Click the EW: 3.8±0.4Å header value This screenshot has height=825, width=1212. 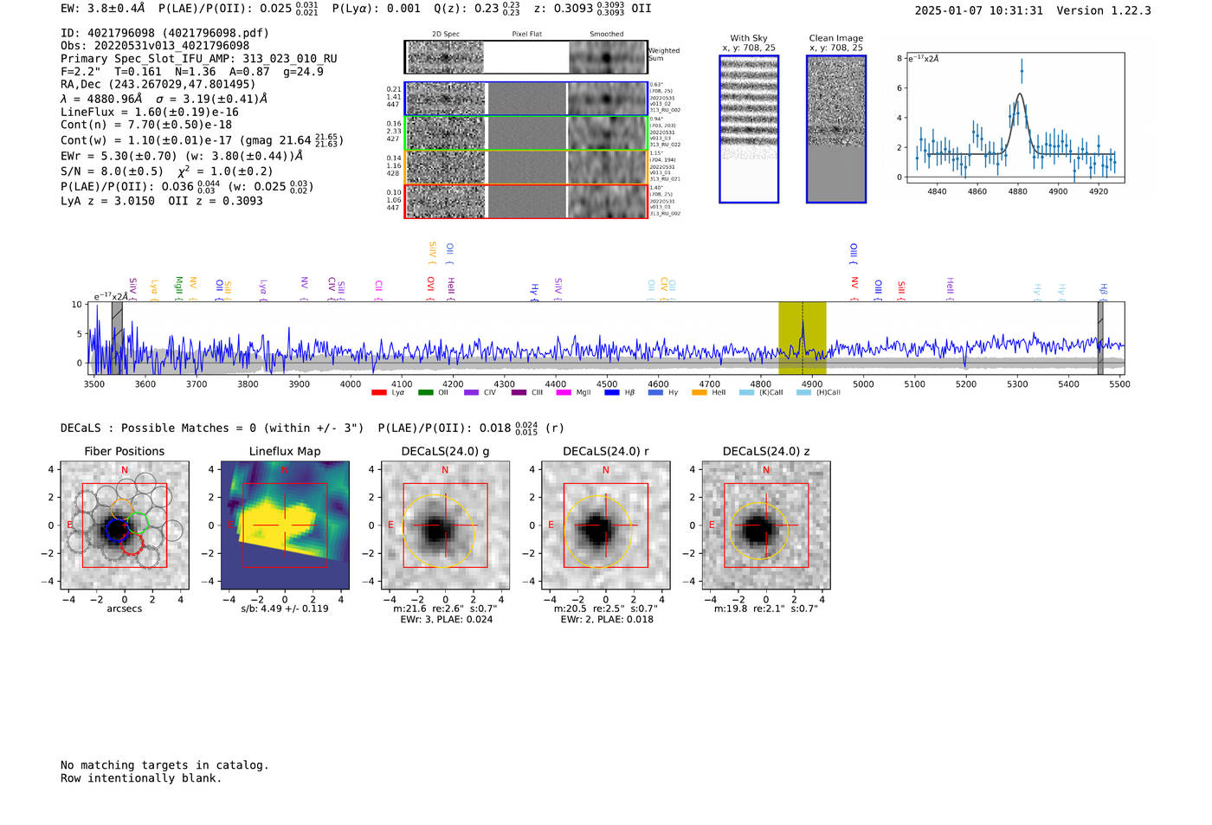[103, 9]
